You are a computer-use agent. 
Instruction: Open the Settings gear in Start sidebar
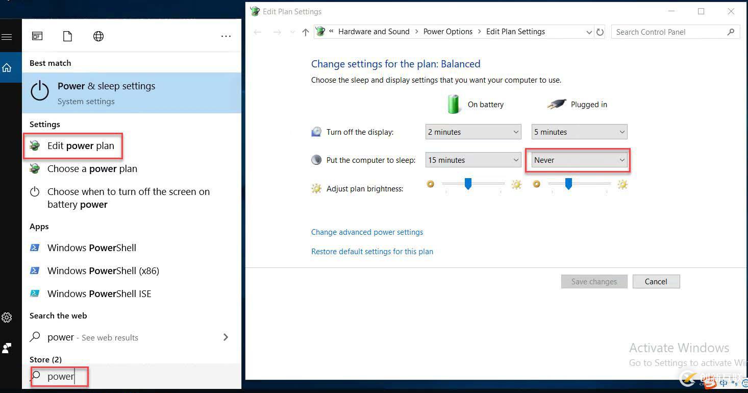7,317
